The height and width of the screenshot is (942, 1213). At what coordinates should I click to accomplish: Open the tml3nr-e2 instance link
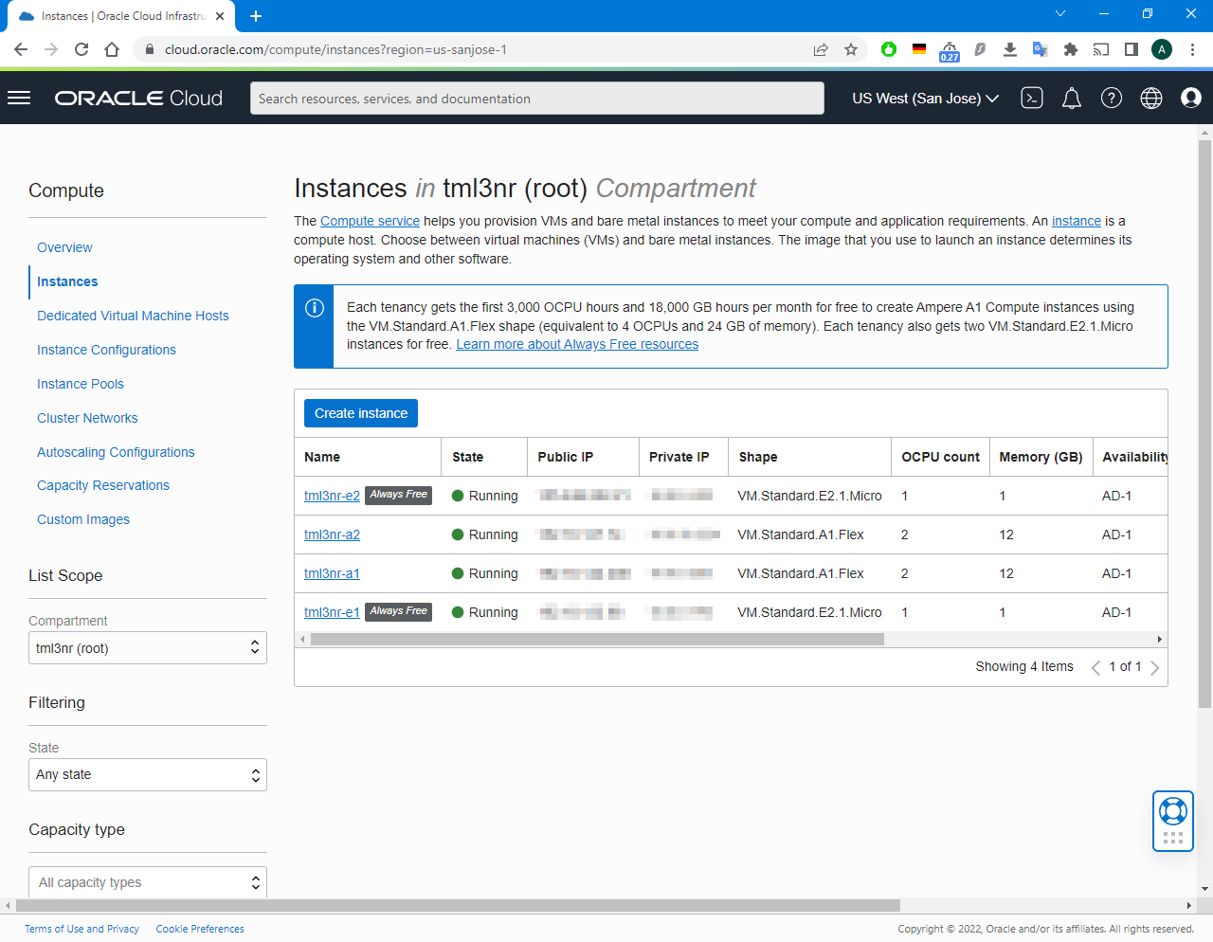(332, 496)
